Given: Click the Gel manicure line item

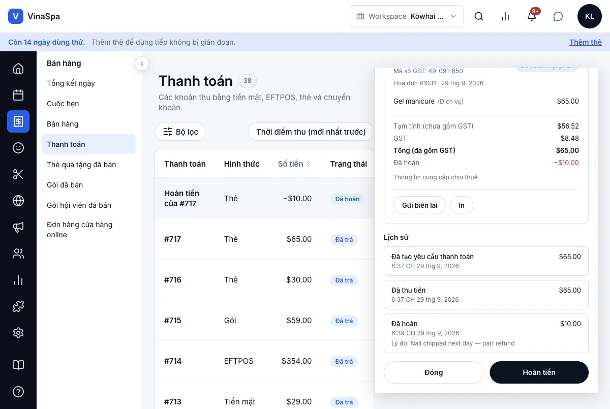Looking at the screenshot, I should [486, 101].
